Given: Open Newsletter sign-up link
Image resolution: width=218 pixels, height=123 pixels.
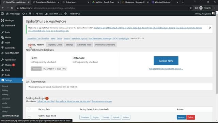Looking at the screenshot, I should (79, 38).
